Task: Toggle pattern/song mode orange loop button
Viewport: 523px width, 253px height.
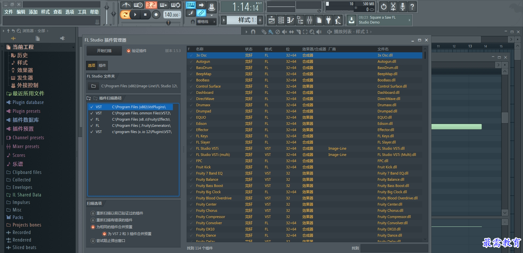Action: point(125,14)
